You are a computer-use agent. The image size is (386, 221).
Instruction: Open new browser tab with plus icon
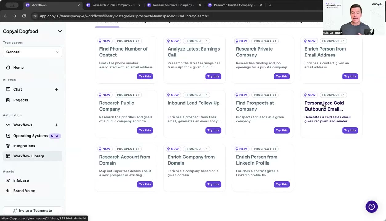pos(270,5)
